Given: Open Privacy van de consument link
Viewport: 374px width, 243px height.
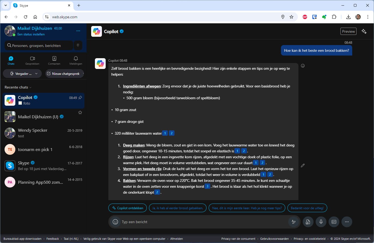Looking at the screenshot, I should [238, 239].
